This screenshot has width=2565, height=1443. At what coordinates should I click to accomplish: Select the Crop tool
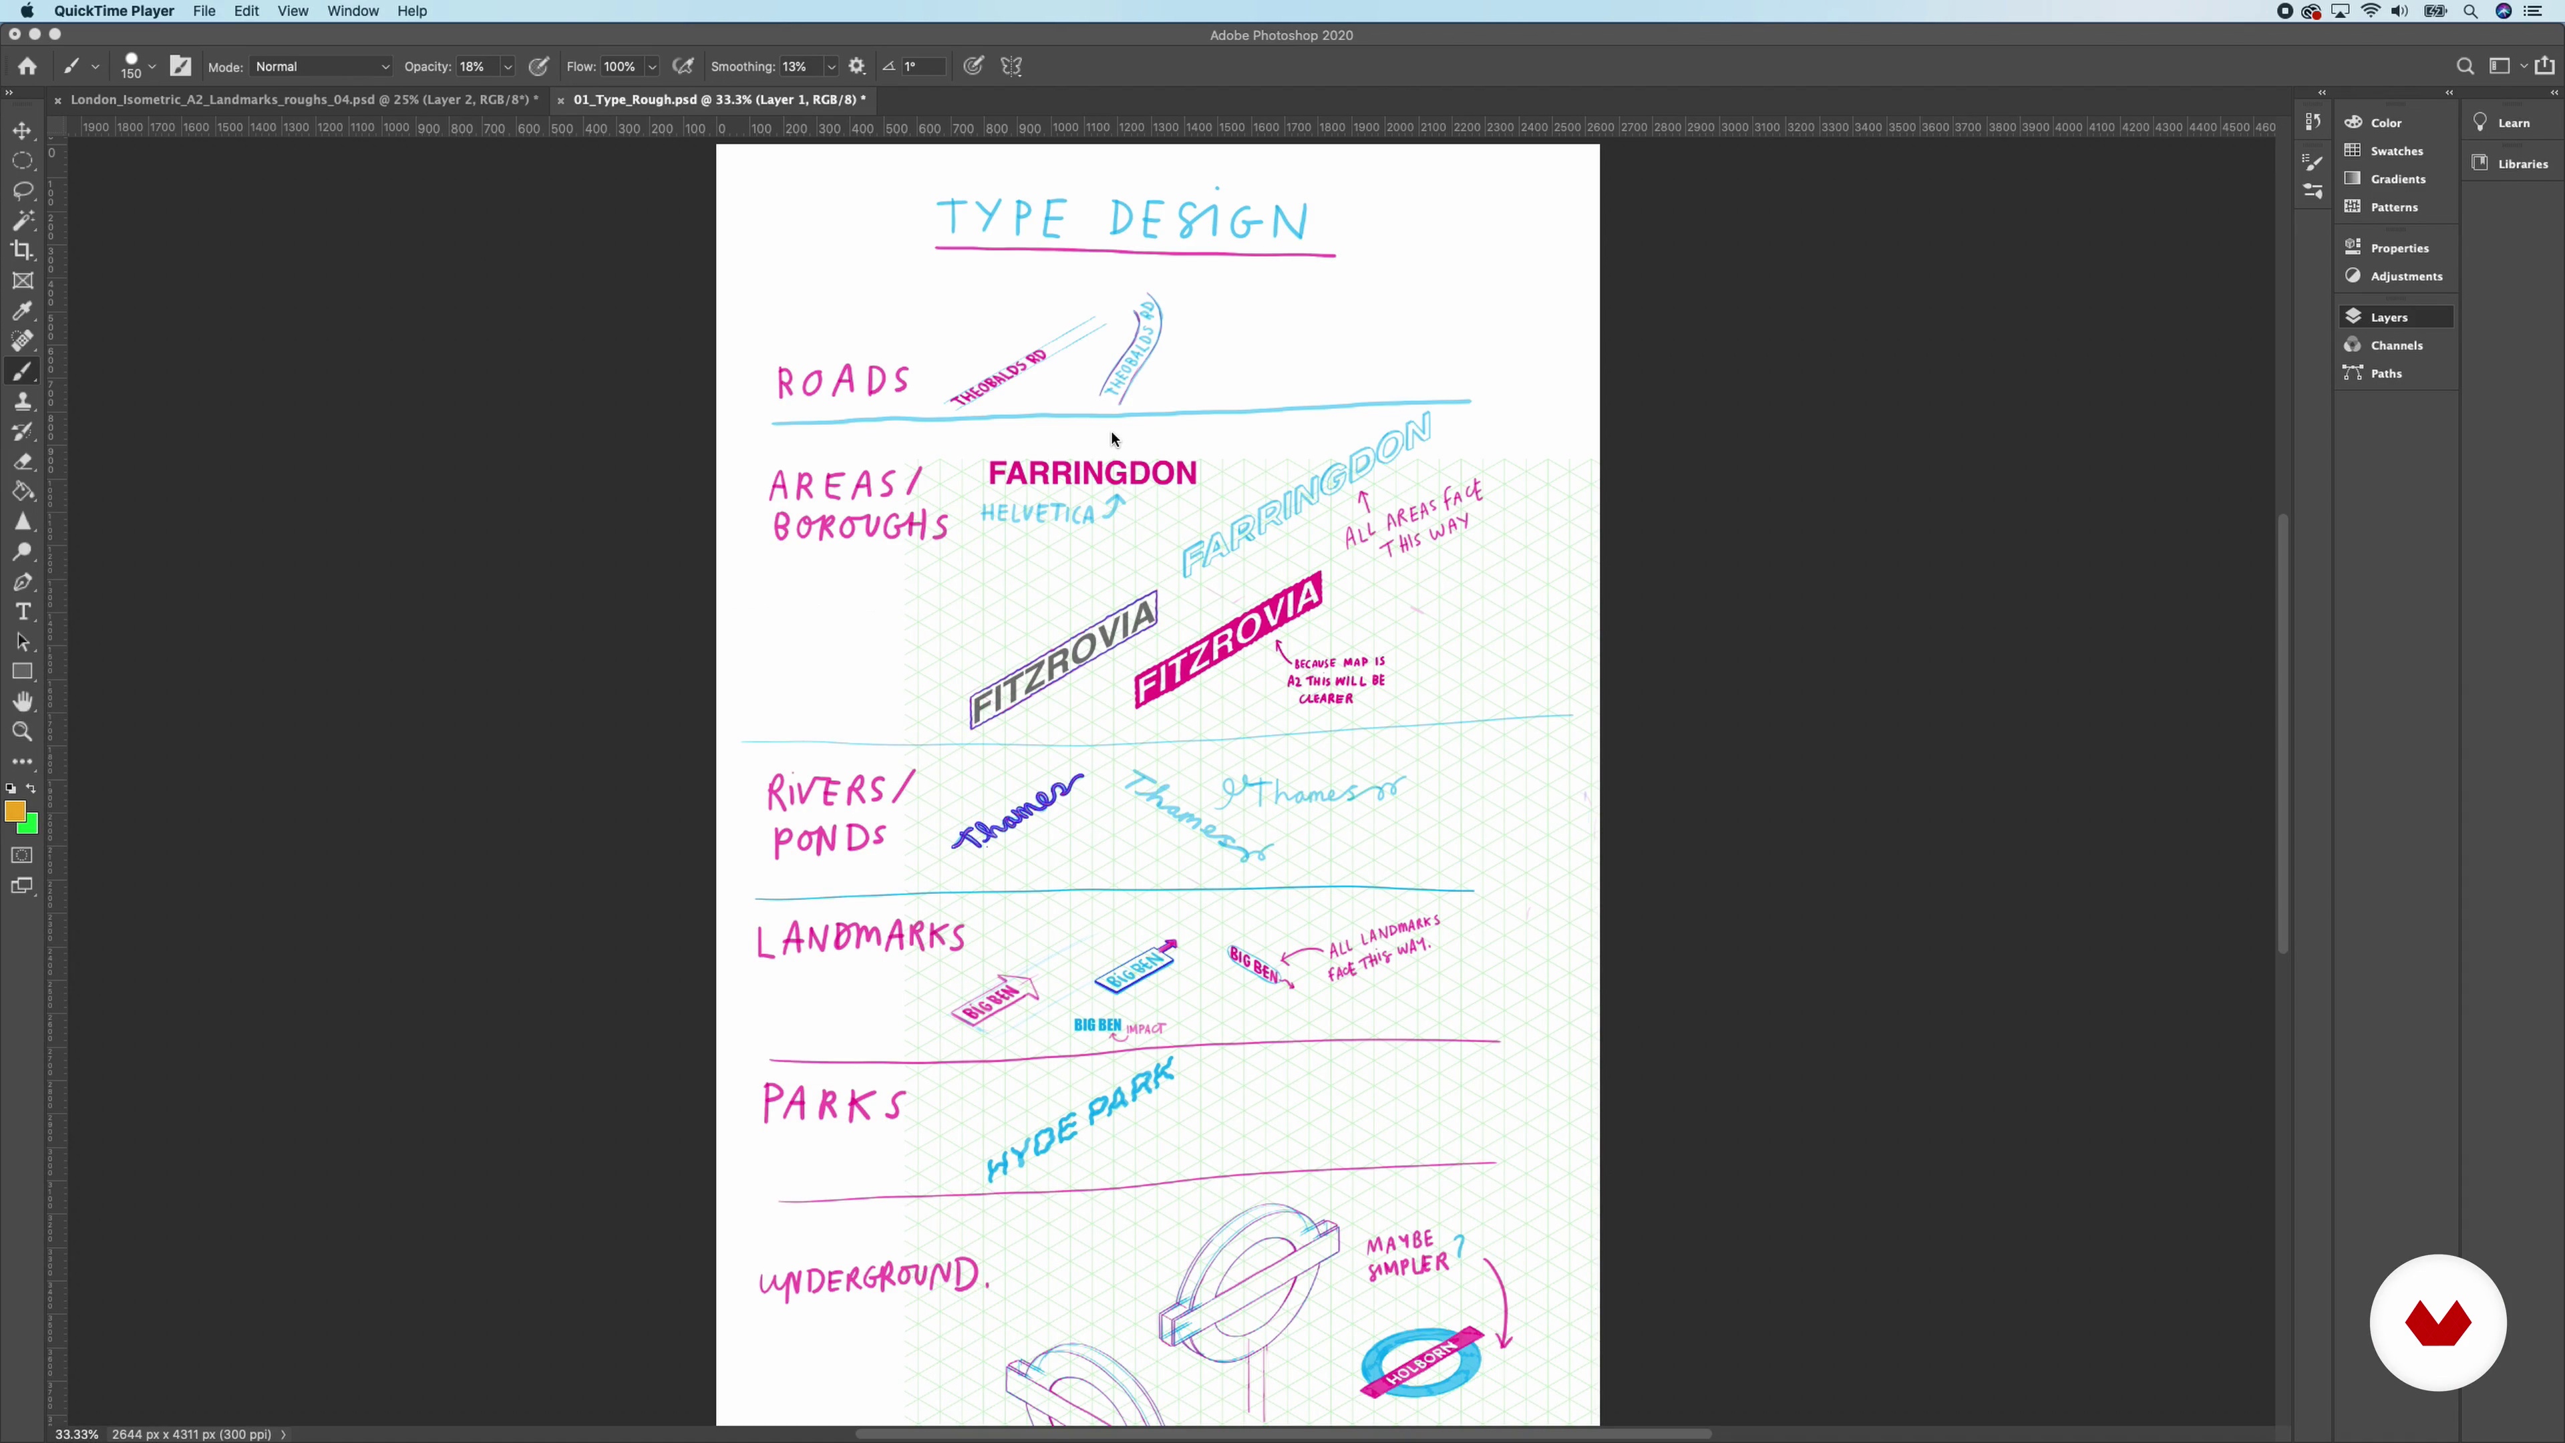(x=22, y=250)
